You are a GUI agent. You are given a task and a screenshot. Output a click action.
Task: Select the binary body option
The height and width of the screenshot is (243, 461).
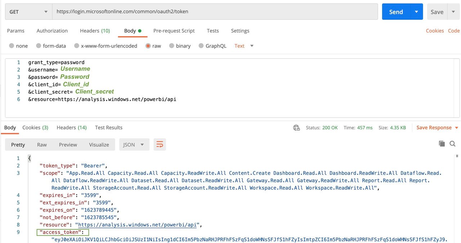pos(172,46)
